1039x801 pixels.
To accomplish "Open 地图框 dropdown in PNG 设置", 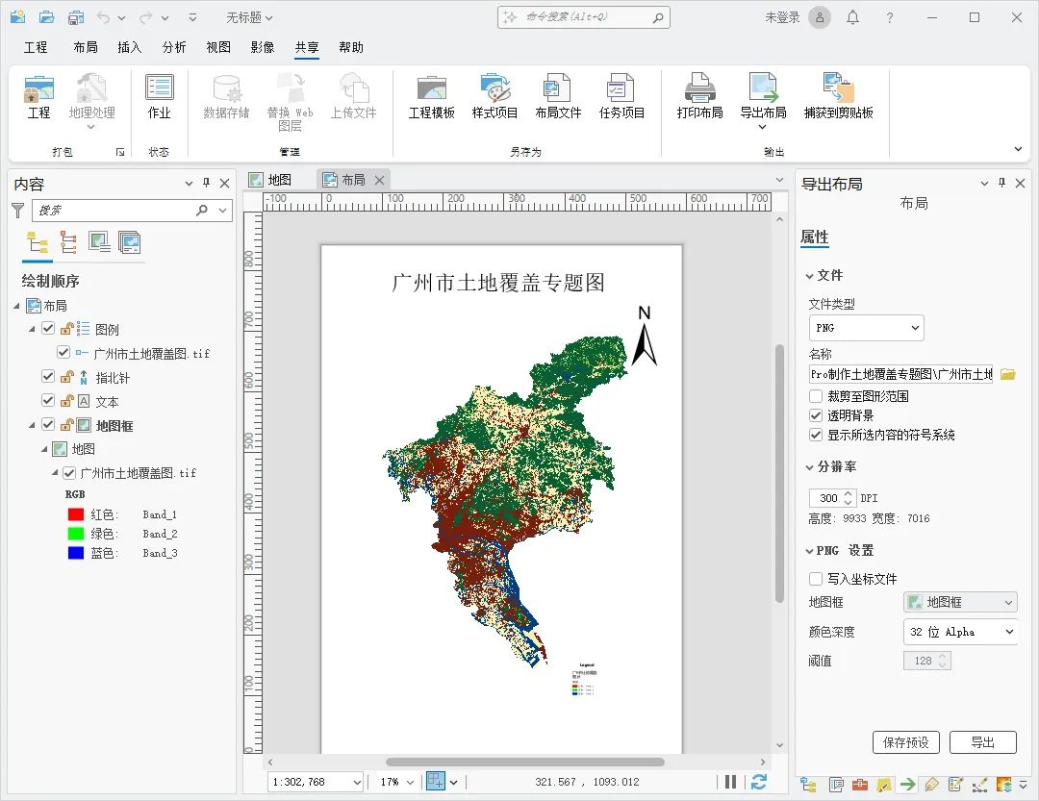I will [x=961, y=602].
